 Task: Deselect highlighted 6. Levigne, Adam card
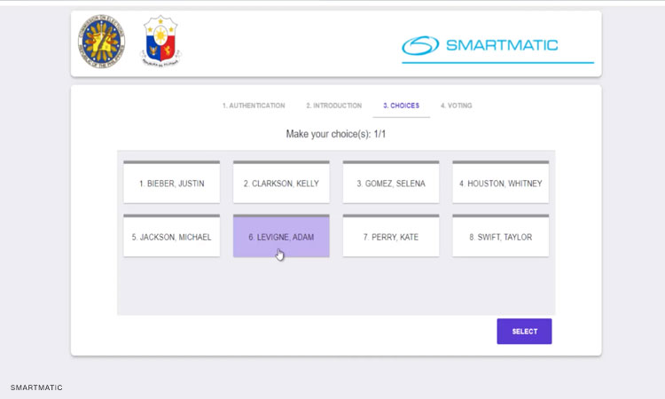[281, 237]
